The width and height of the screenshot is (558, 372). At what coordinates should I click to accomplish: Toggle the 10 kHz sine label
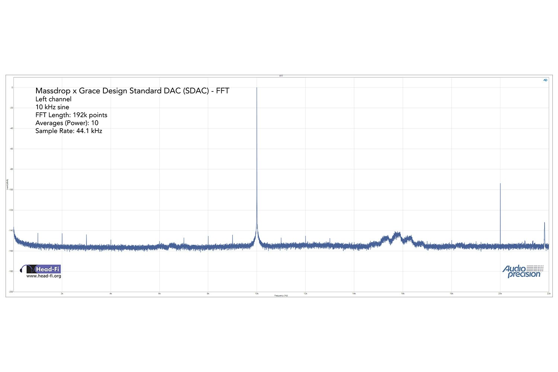click(52, 107)
